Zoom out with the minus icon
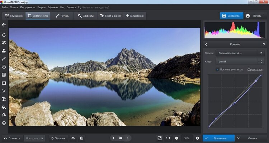The height and width of the screenshot is (143, 269). click(x=176, y=138)
